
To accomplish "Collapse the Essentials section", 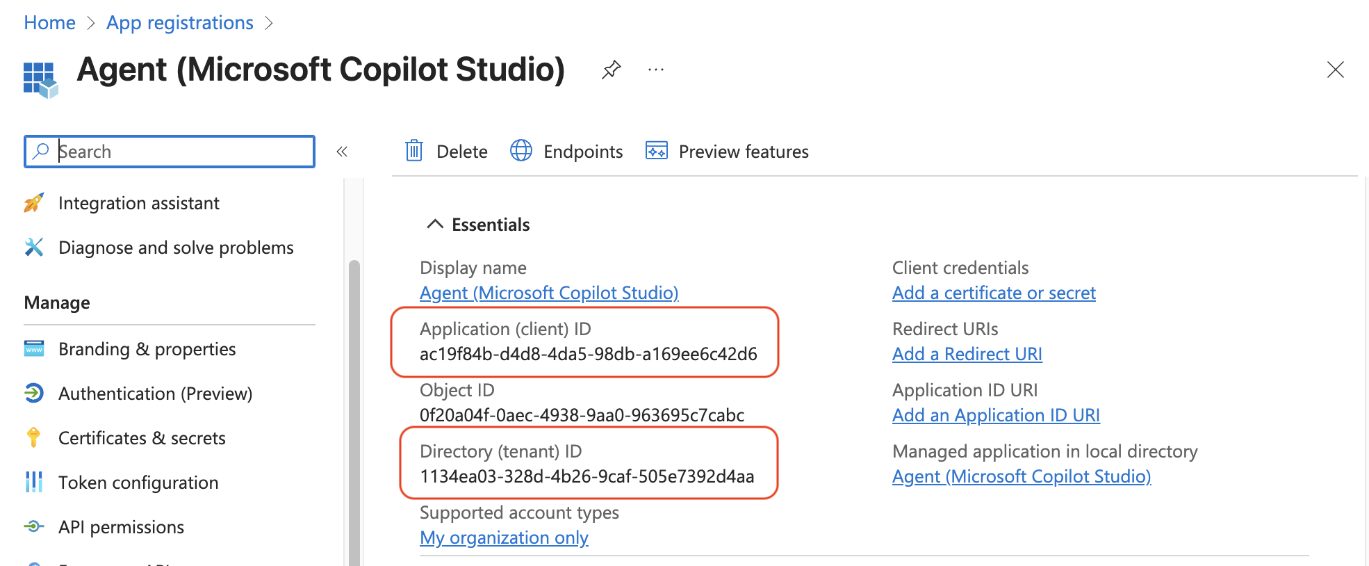I will click(x=435, y=225).
